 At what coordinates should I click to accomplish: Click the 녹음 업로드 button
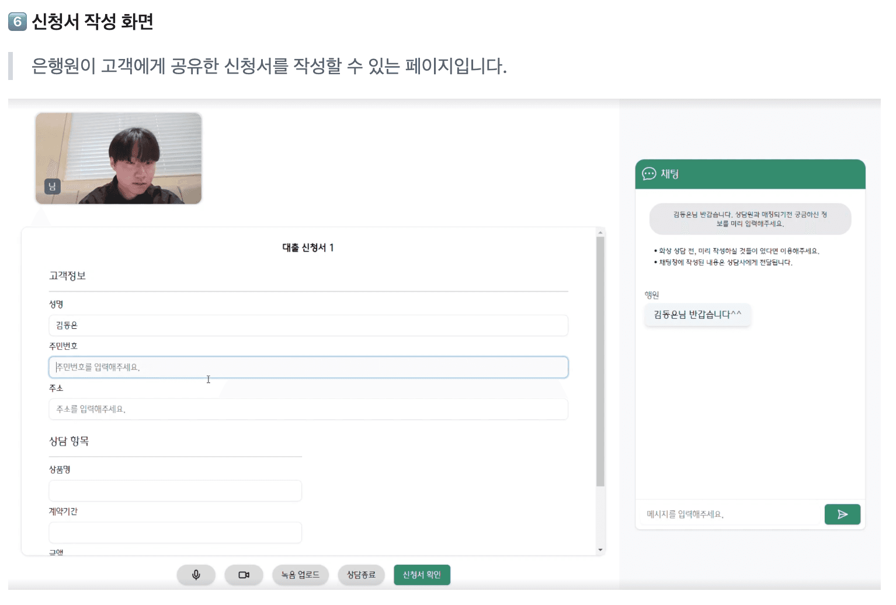(300, 575)
